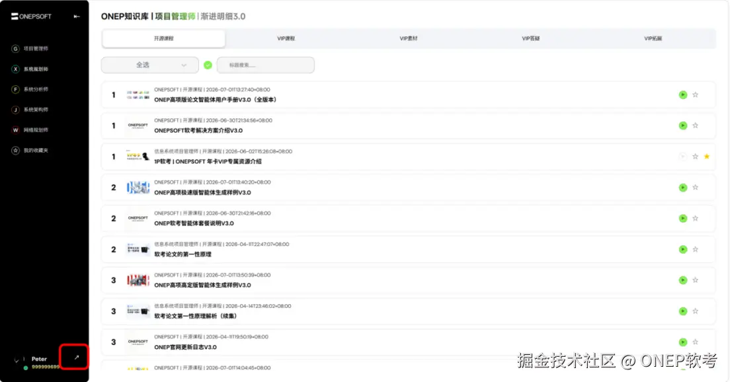Image resolution: width=730 pixels, height=382 pixels.
Task: Click the 2026-04-11T22:47:07+08:00 timestamp text
Action: pos(257,245)
